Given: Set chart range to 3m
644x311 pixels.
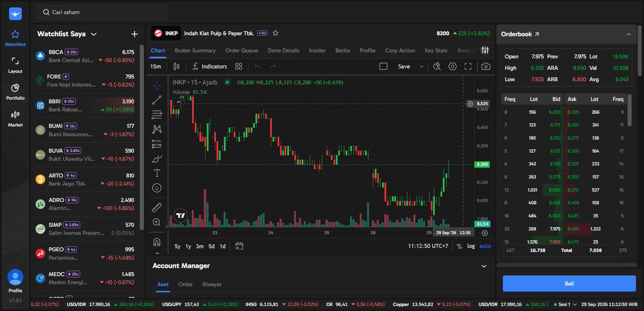Looking at the screenshot, I should [200, 246].
